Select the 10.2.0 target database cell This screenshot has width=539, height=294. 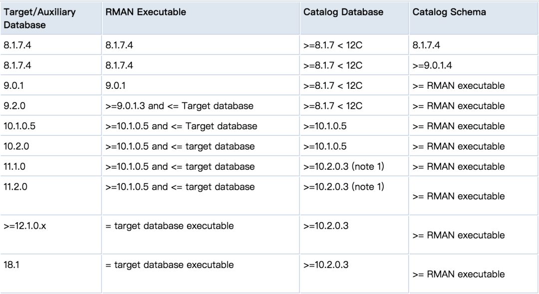pyautogui.click(x=17, y=146)
